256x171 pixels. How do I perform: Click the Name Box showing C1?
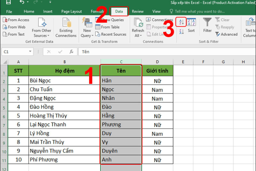(x=15, y=52)
